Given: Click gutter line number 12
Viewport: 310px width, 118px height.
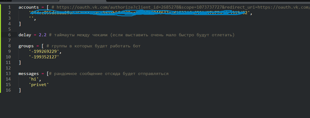Looking at the screenshot, I should (x=8, y=68).
